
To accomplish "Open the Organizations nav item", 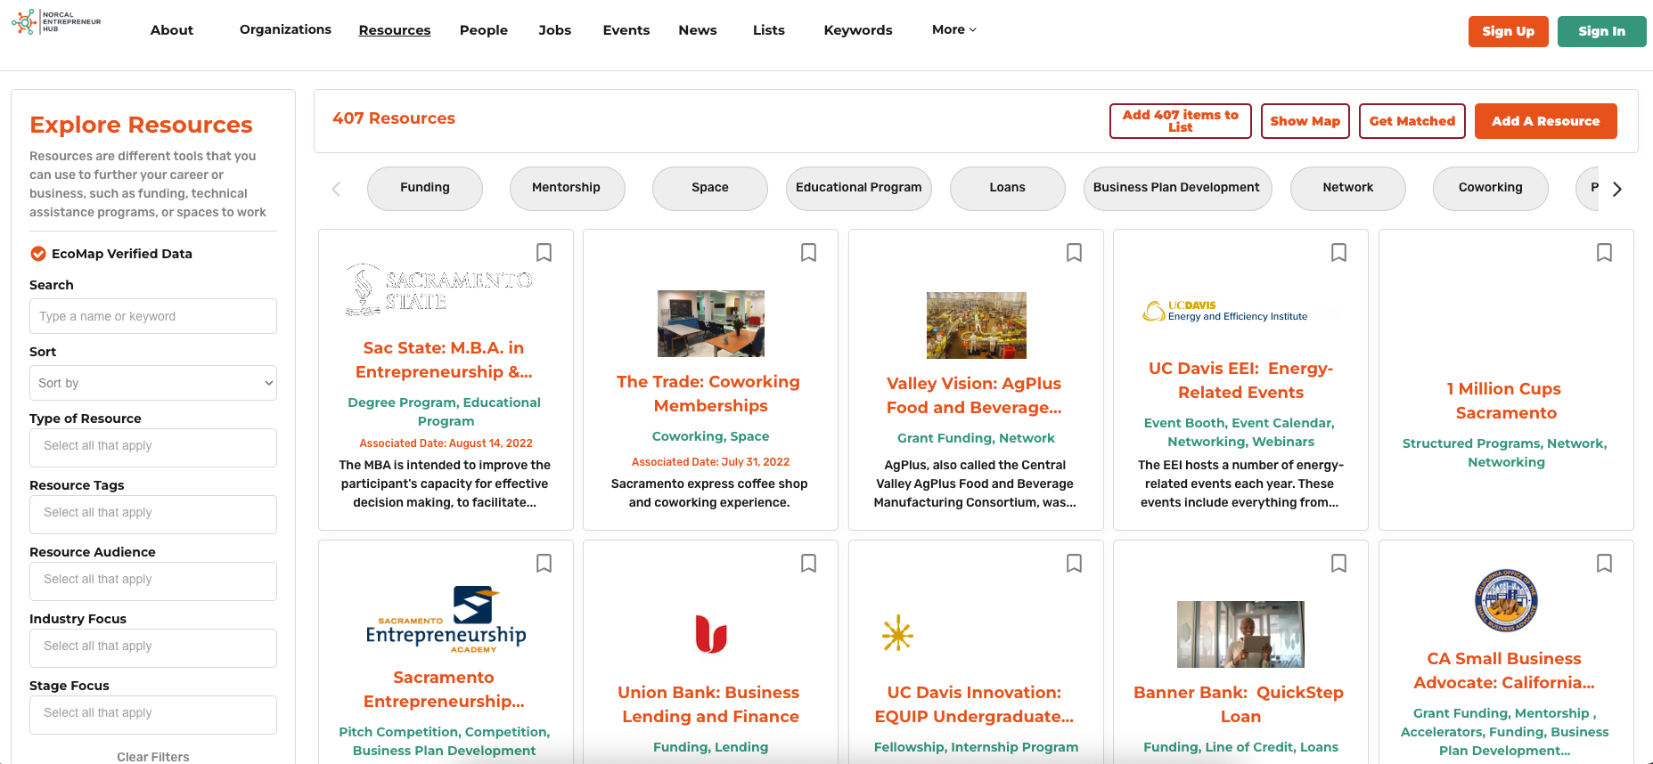I will [285, 29].
